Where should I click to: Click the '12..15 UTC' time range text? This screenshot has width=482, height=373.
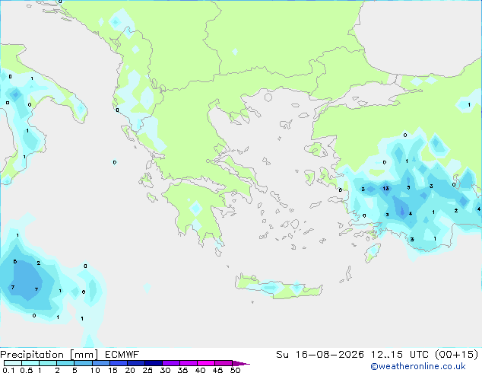coord(401,355)
